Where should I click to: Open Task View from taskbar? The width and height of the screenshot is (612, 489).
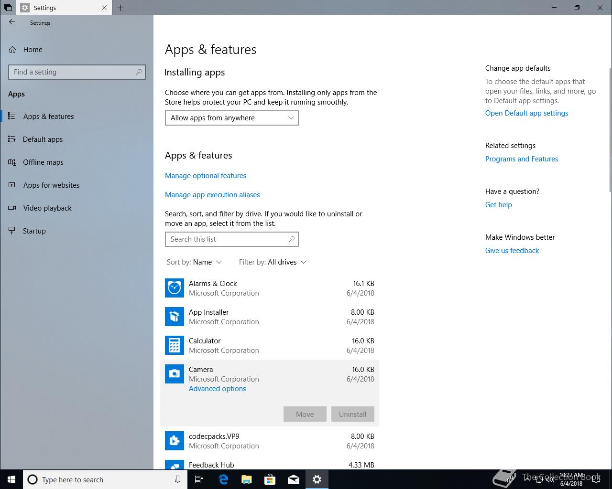click(199, 479)
